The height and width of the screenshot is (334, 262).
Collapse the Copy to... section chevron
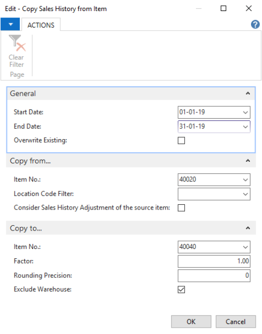[x=248, y=228]
